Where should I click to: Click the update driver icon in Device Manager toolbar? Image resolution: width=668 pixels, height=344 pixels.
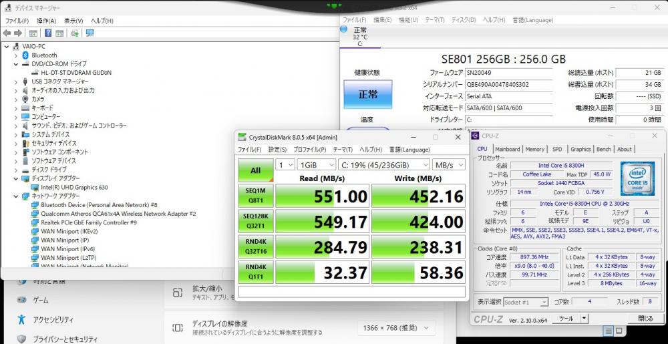pyautogui.click(x=75, y=33)
